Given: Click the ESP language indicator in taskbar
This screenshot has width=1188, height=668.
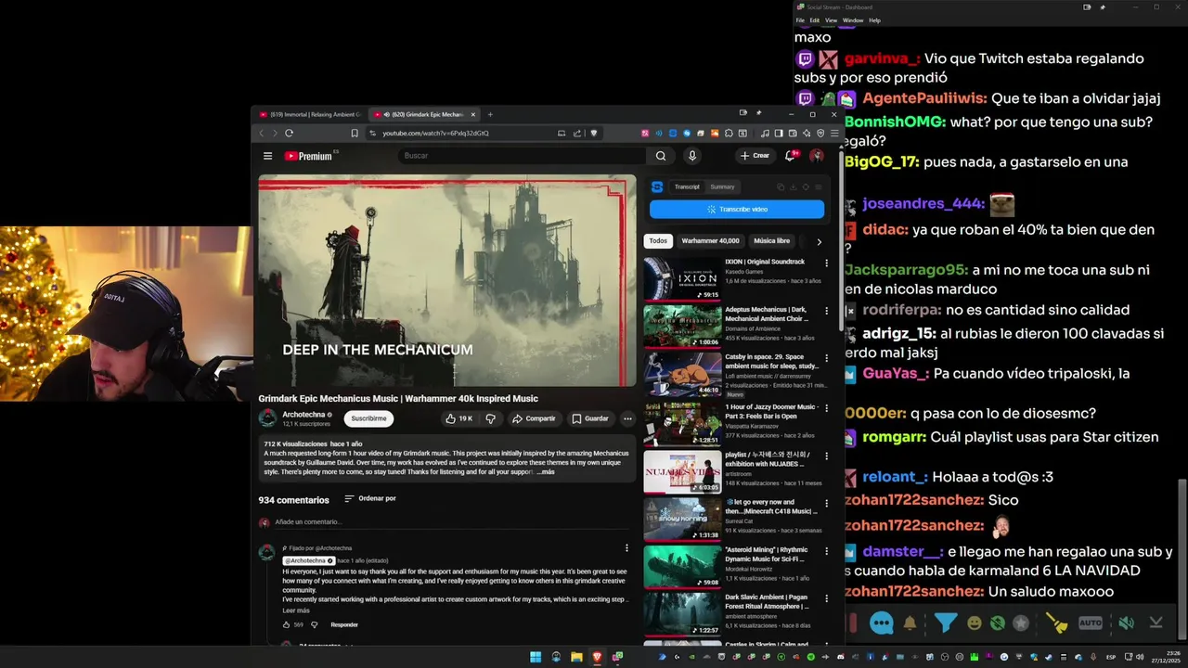Looking at the screenshot, I should [1111, 657].
